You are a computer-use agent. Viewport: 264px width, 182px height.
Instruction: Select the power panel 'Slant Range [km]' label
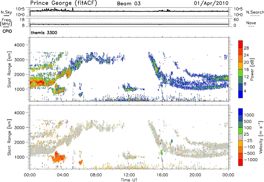click(x=9, y=69)
